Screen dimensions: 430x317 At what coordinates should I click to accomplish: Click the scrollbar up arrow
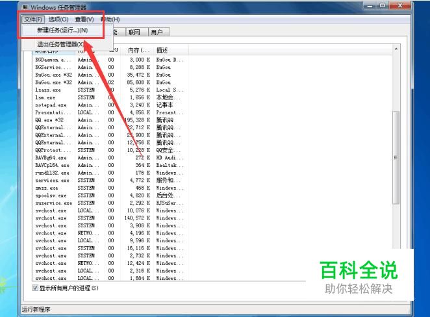396,49
